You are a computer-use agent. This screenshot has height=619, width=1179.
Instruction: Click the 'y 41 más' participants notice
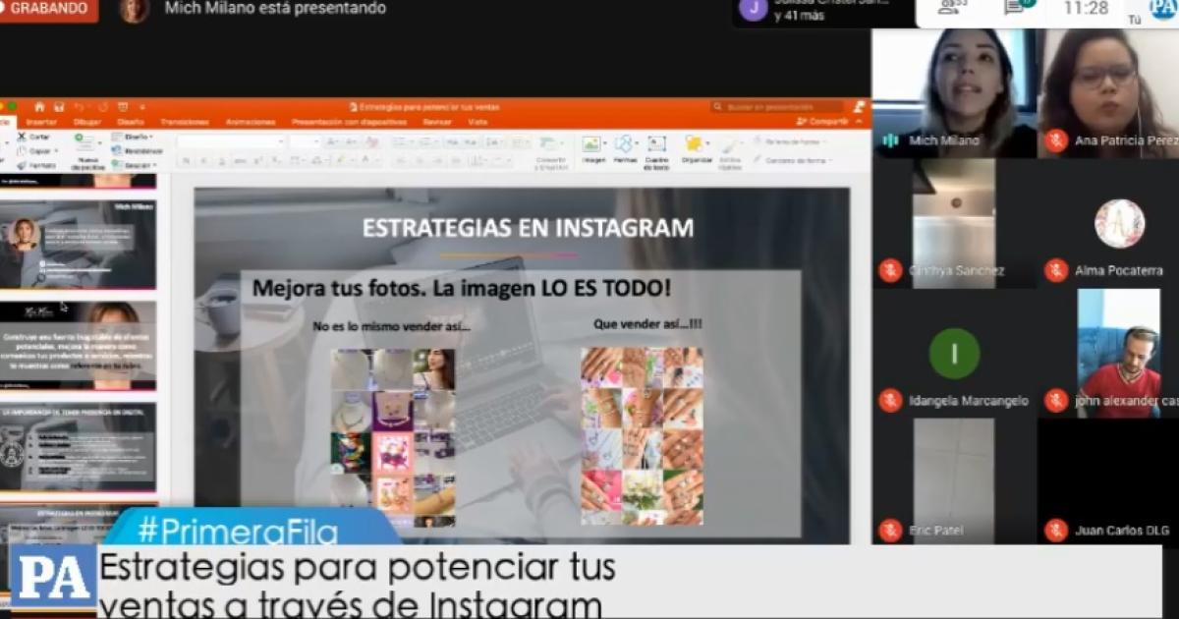798,15
